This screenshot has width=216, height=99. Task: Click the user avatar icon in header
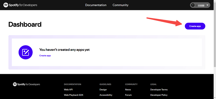(x=193, y=5)
